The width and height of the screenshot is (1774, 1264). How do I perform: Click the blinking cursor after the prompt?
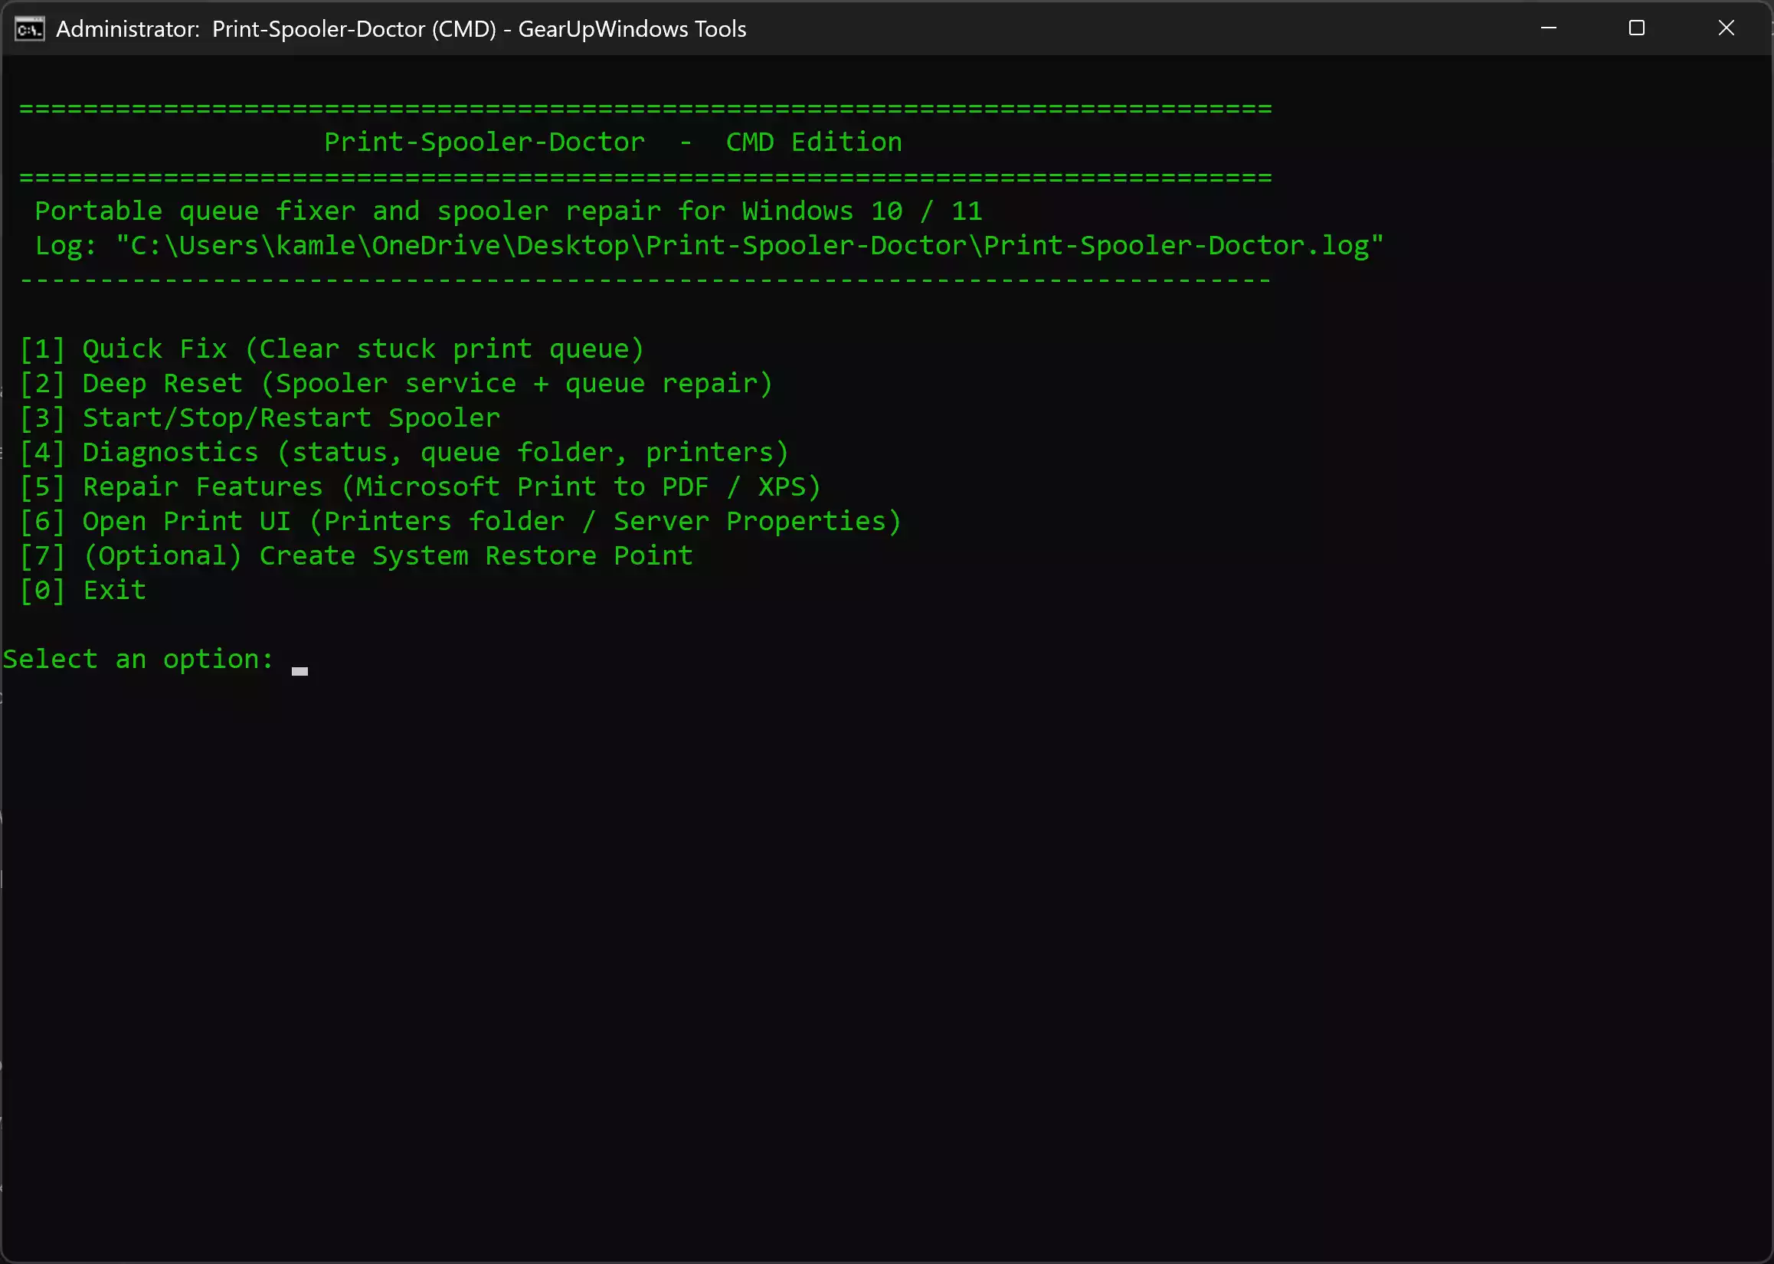pyautogui.click(x=299, y=670)
